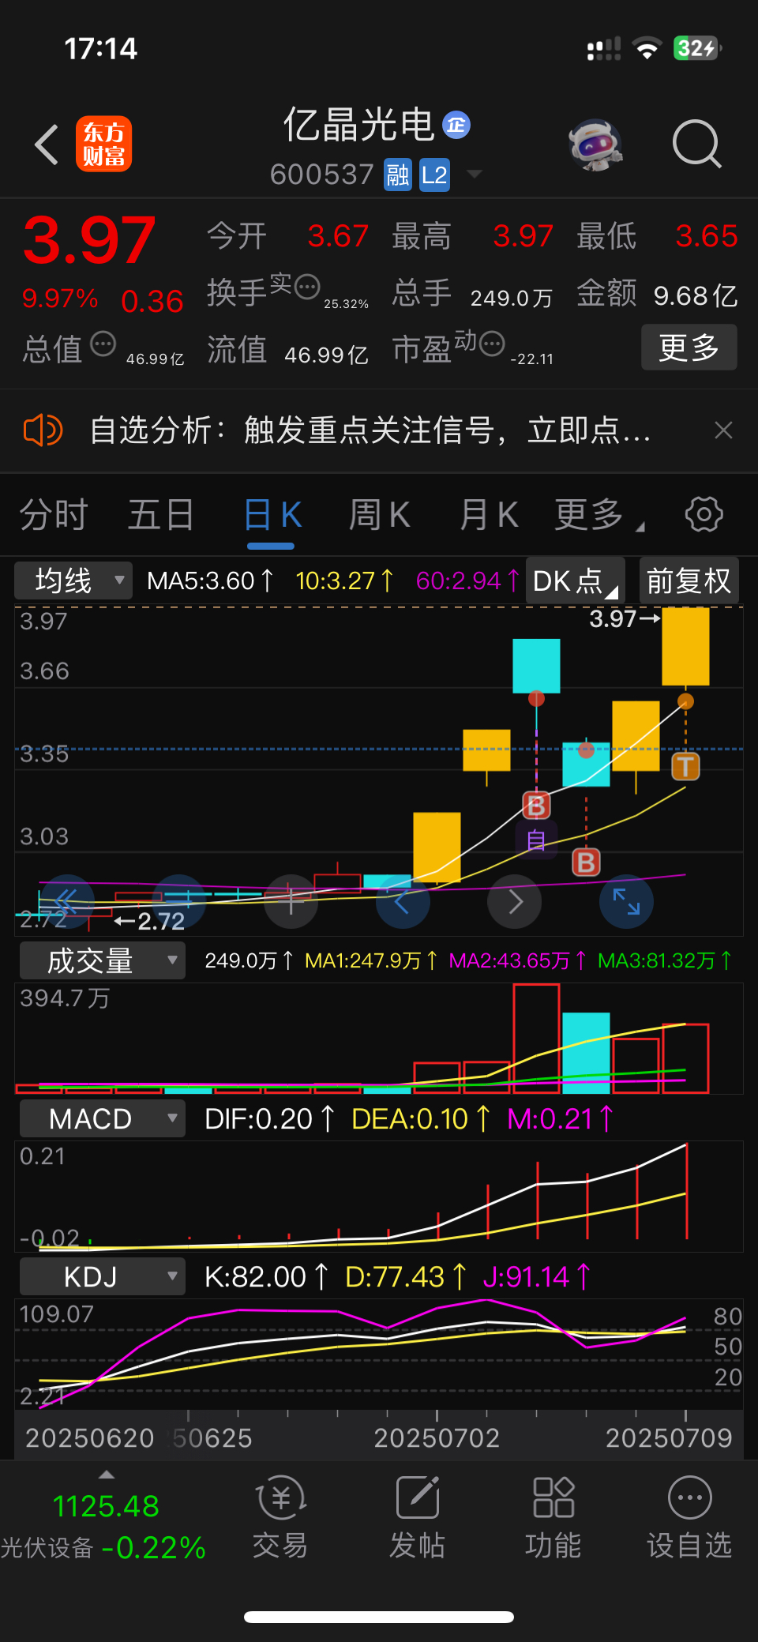The width and height of the screenshot is (758, 1642).
Task: Open the 发帖 post icon
Action: 417,1516
